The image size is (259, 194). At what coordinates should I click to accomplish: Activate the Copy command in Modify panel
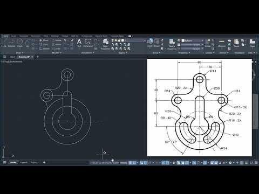(44, 44)
